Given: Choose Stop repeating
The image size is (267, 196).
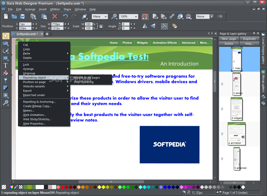Looking at the screenshot, I should coord(83,82).
